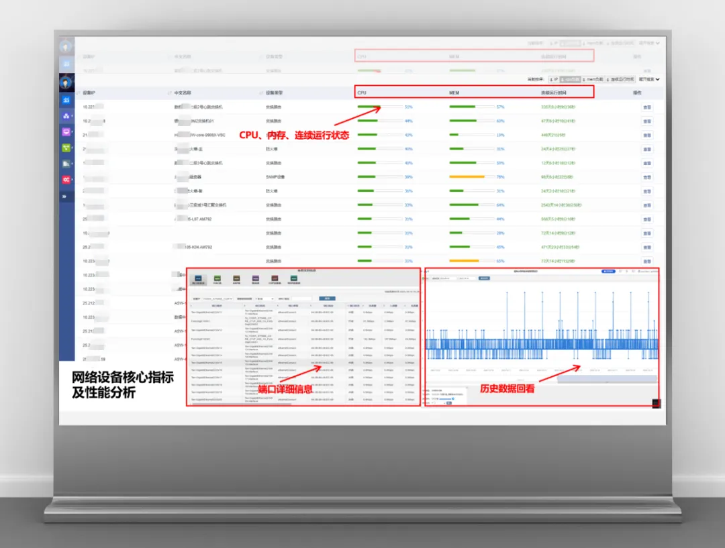Click filter text field in port panel

301,299
